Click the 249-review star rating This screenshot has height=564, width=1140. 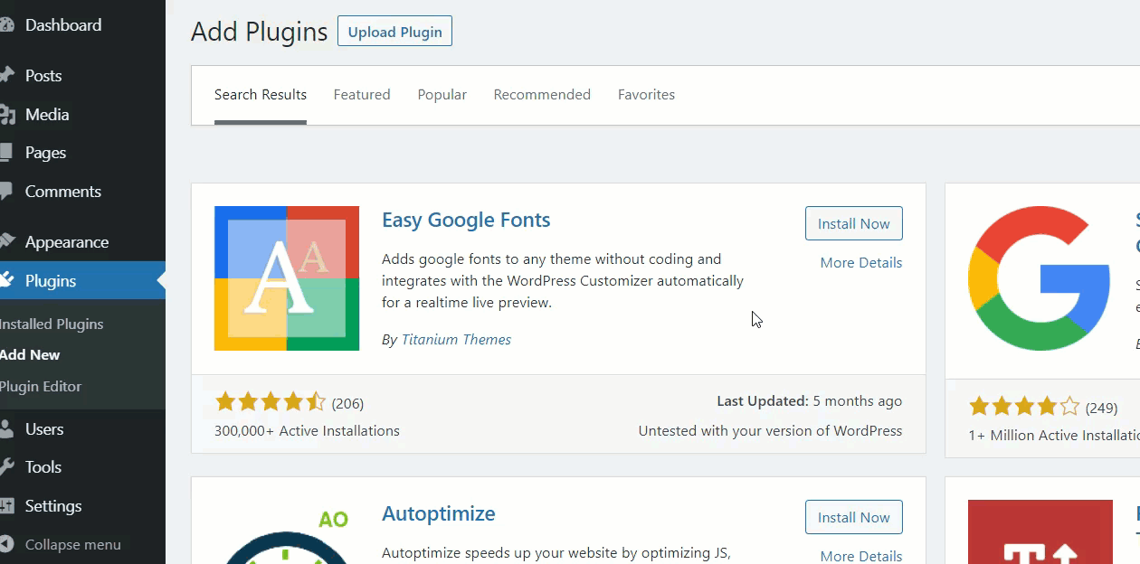click(x=1024, y=407)
